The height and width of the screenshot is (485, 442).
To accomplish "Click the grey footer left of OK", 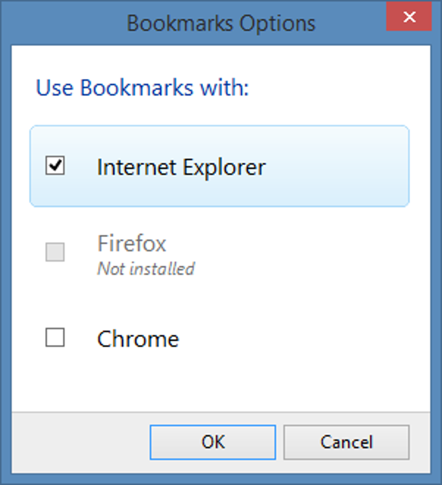I will 78,442.
